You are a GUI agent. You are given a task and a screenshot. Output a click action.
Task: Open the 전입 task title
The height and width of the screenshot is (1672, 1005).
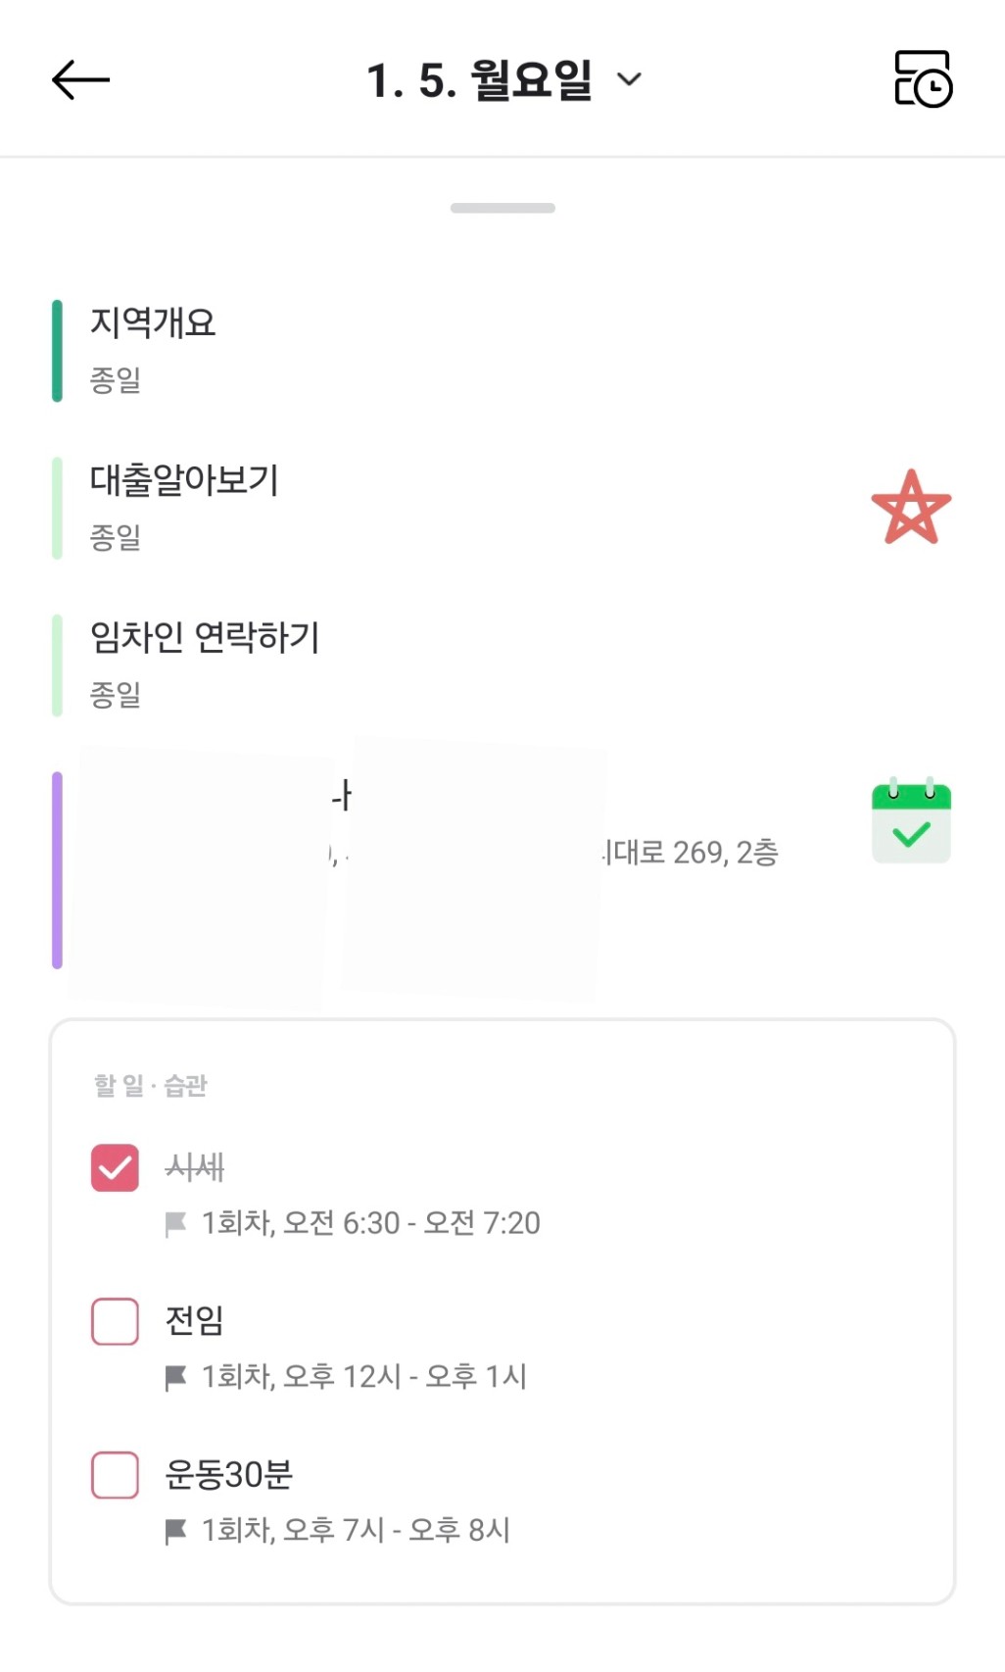point(194,1321)
